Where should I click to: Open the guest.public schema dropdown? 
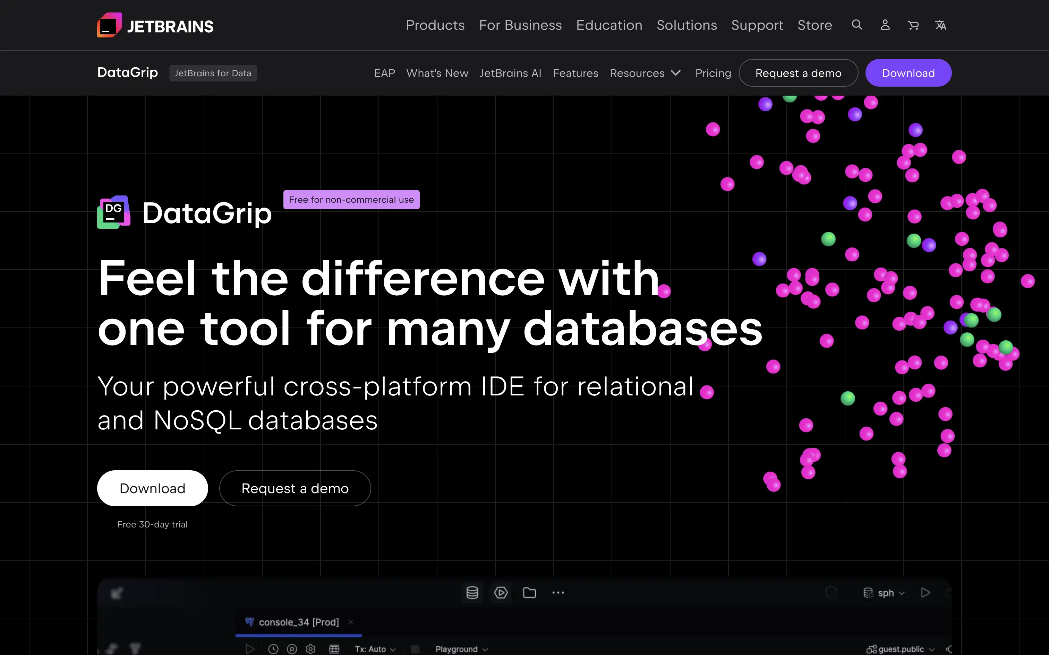tap(900, 649)
